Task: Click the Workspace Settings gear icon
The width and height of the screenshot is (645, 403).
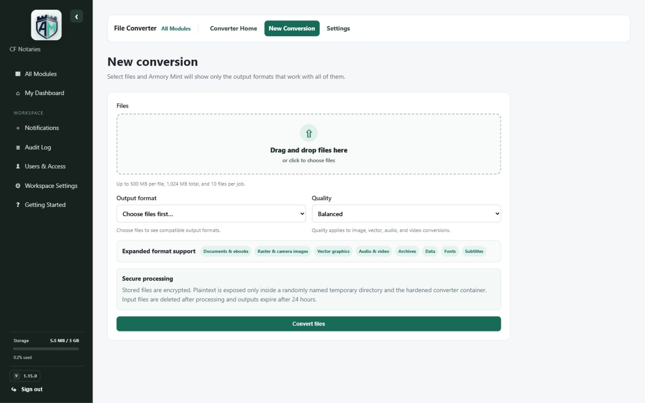Action: coord(18,186)
